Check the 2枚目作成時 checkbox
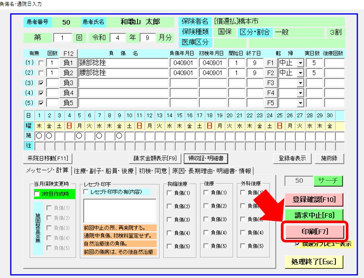Viewport: 364px width, 278px height. click(x=37, y=194)
